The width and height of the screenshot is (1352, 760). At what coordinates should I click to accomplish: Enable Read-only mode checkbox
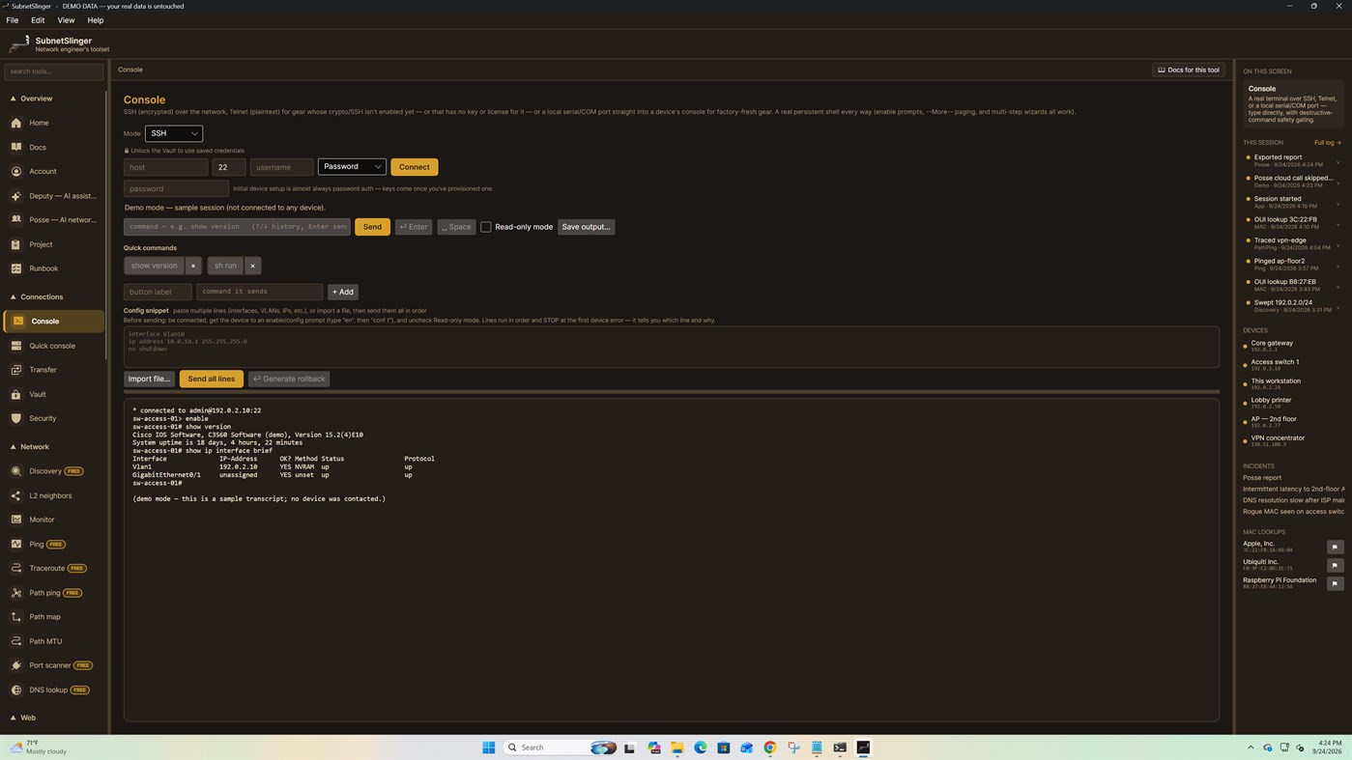click(486, 227)
